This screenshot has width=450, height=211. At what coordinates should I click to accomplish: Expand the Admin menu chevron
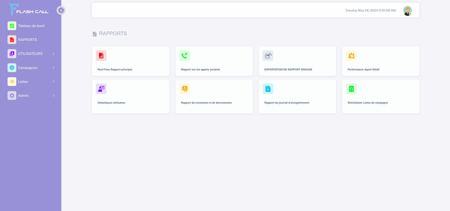[x=53, y=96]
